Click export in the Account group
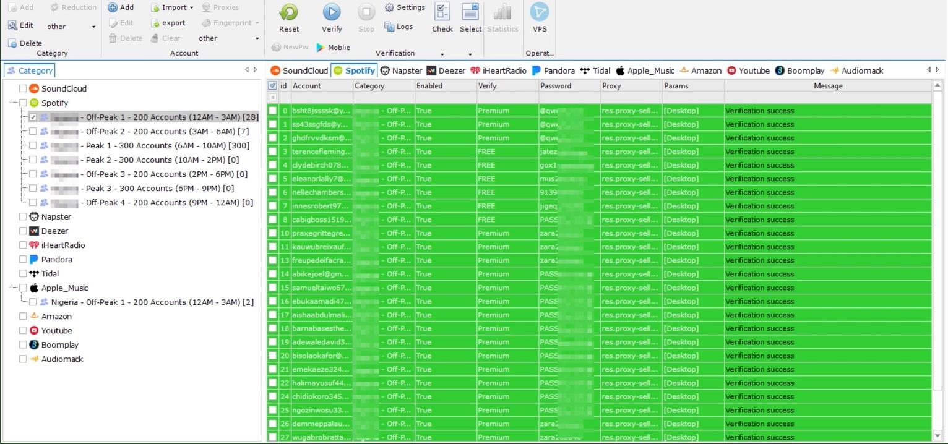The image size is (948, 444). point(168,23)
